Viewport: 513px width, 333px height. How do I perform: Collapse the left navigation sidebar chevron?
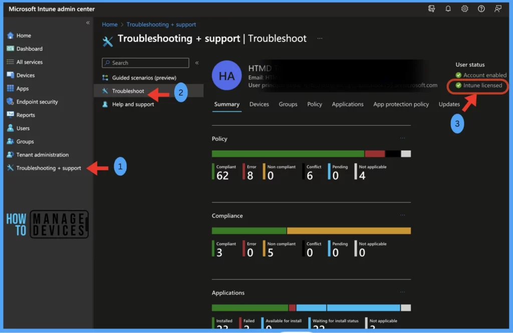[88, 23]
